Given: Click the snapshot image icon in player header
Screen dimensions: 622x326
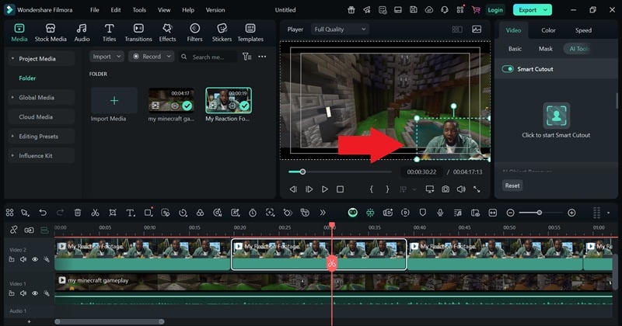Looking at the screenshot, I should tap(477, 29).
